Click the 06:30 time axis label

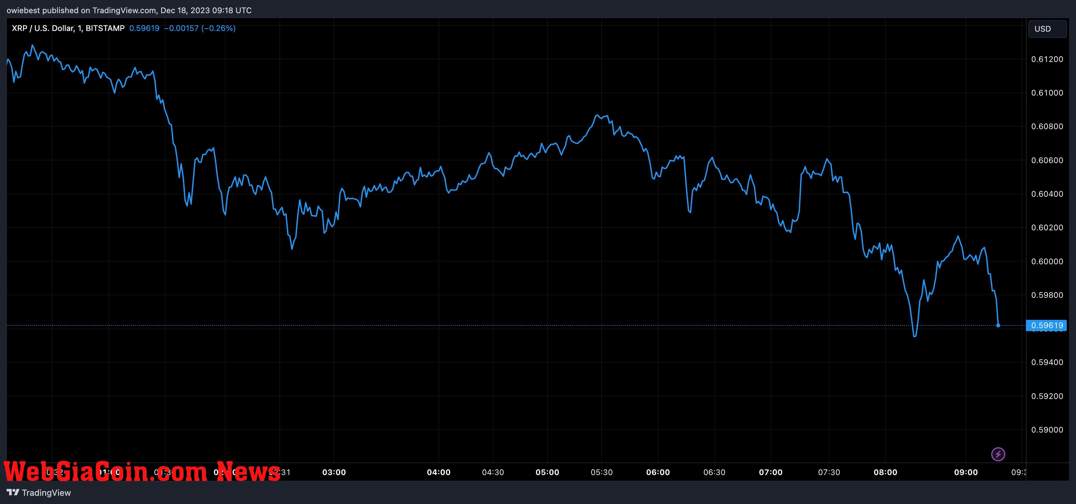(x=714, y=472)
